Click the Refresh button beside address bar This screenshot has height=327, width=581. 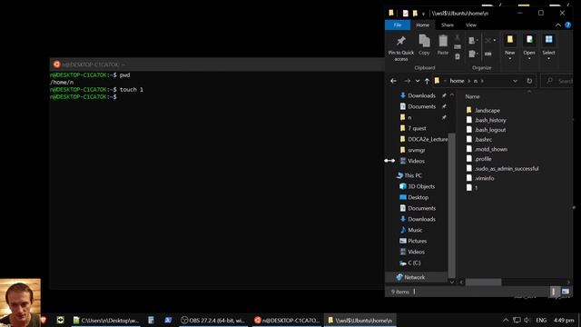529,81
